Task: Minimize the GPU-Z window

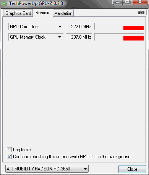Action: click(x=118, y=2)
